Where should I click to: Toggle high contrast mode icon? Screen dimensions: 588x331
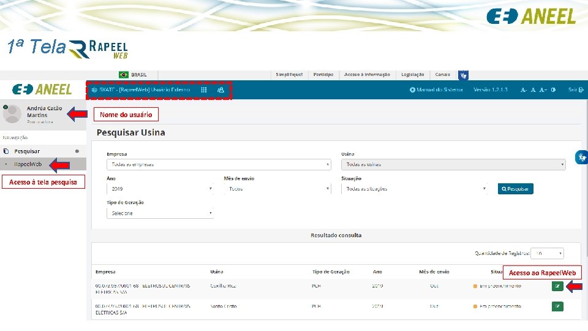(553, 89)
